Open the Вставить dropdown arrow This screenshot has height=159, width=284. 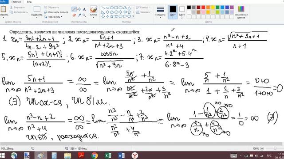click(x=4, y=17)
